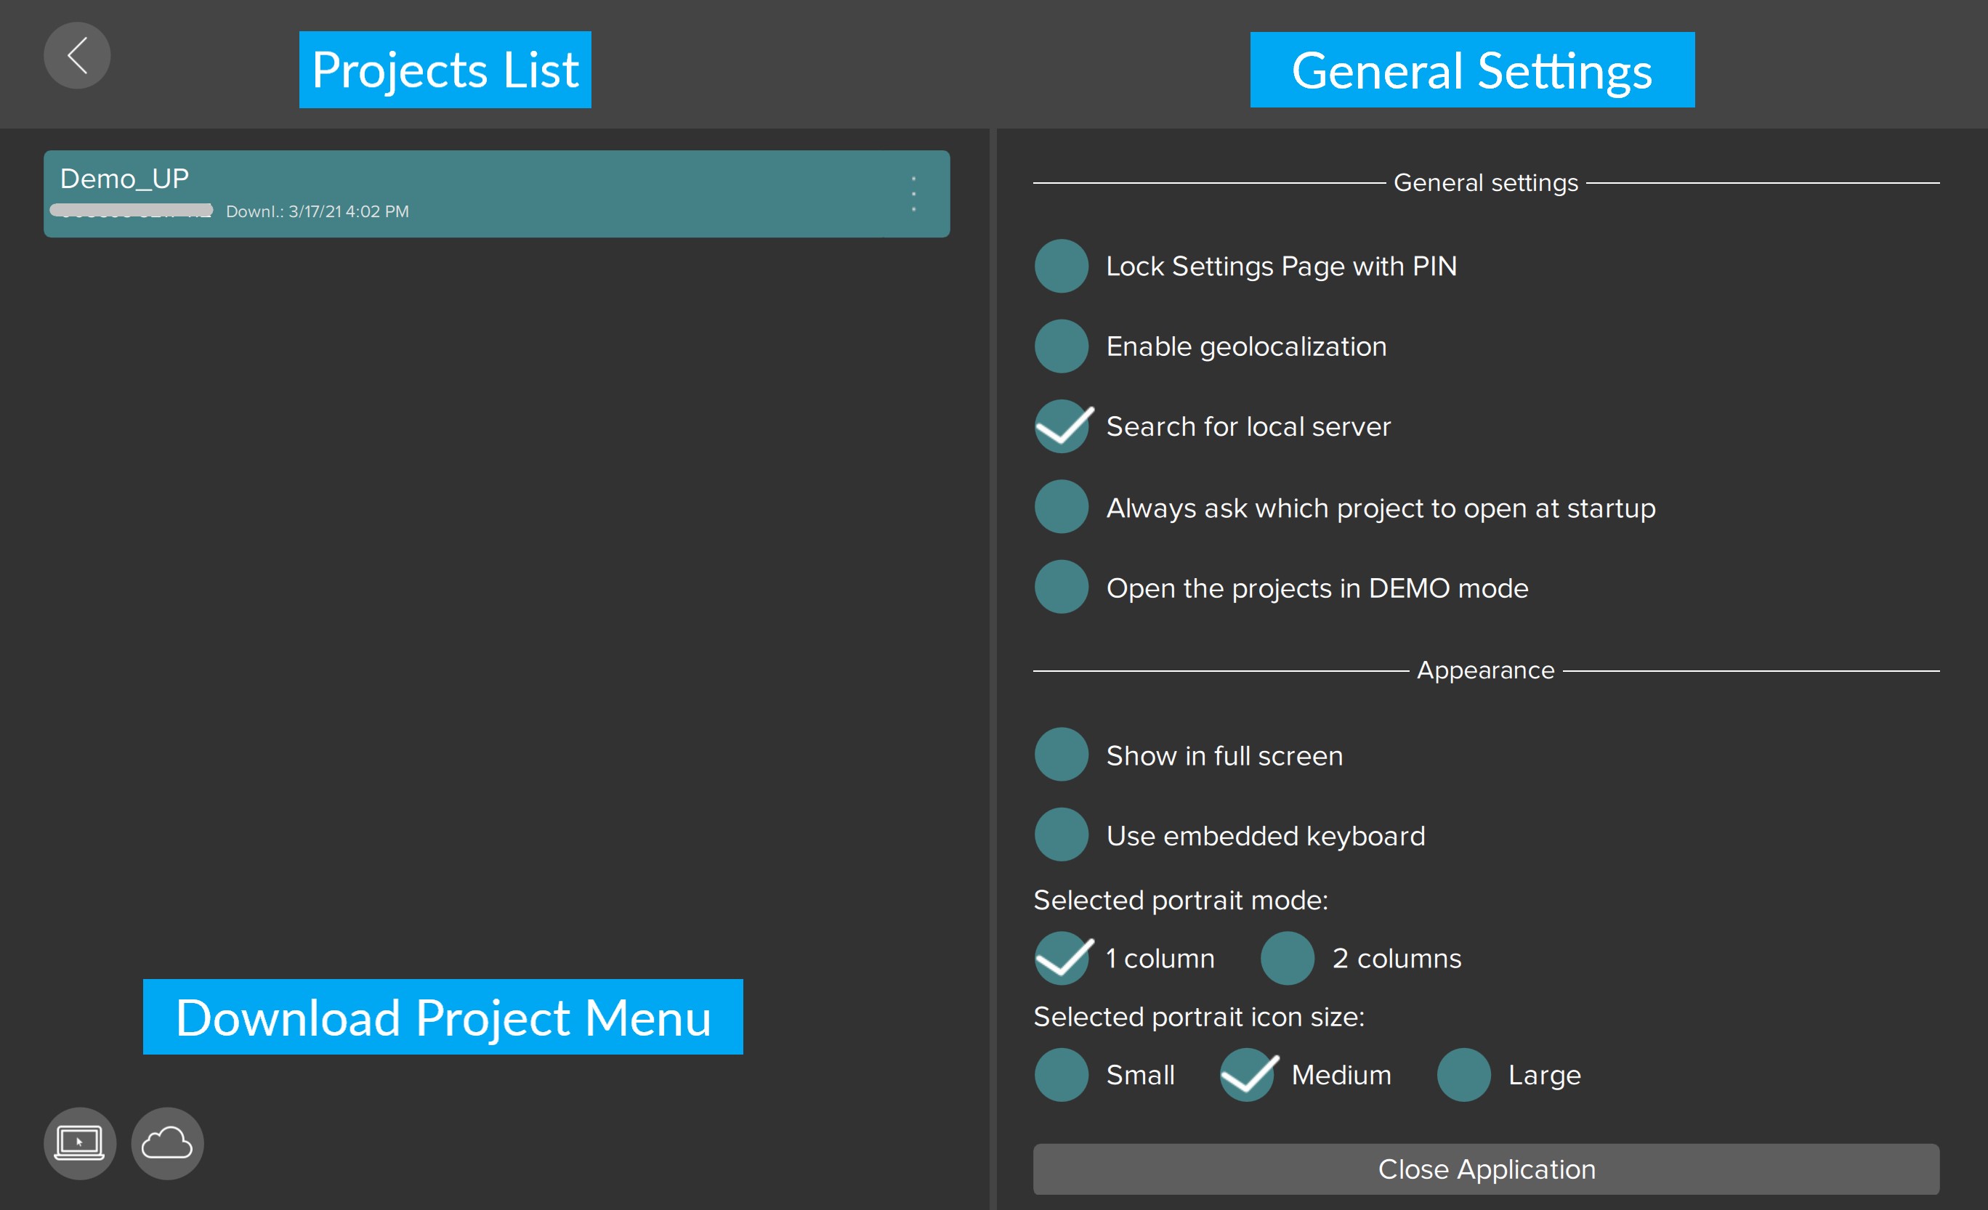This screenshot has width=1988, height=1210.
Task: Choose Small portrait icon size
Action: pos(1061,1074)
